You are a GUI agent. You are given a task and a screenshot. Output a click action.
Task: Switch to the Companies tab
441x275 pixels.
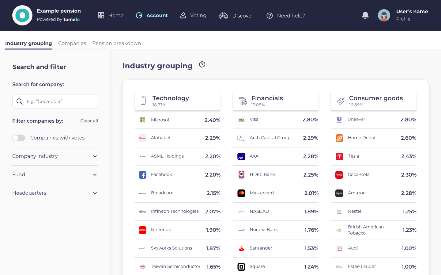click(72, 43)
